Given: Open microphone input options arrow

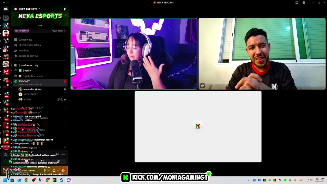Looking at the screenshot, I should point(49,170).
